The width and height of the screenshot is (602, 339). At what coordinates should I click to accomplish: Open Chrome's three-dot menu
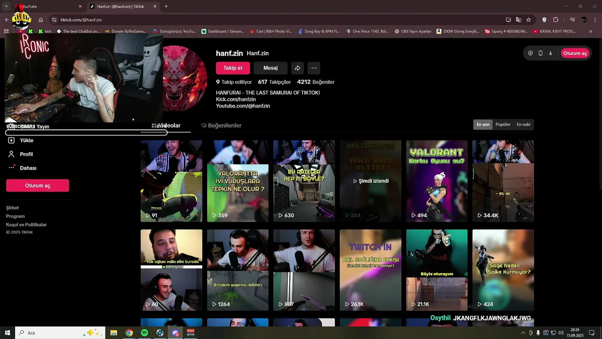pos(595,20)
